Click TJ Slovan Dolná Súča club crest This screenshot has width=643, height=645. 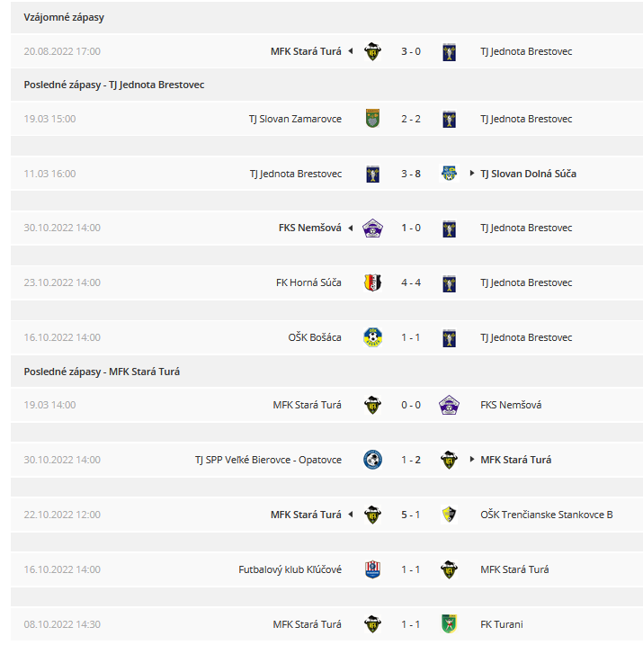(x=449, y=174)
